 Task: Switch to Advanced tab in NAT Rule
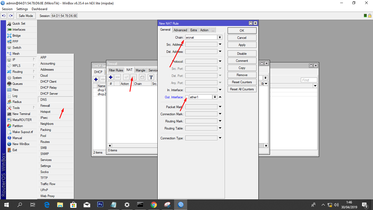click(x=180, y=30)
